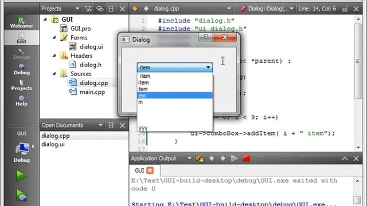
Task: Collapse the Sources folder
Action: click(x=54, y=74)
